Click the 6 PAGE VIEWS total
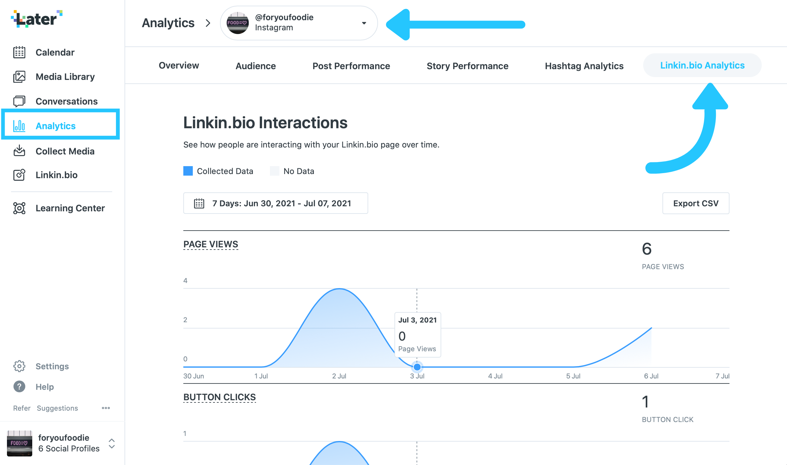The image size is (787, 465). 663,256
